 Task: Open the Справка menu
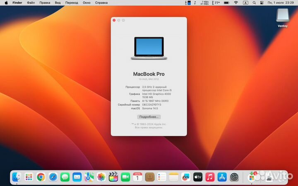[101, 2]
